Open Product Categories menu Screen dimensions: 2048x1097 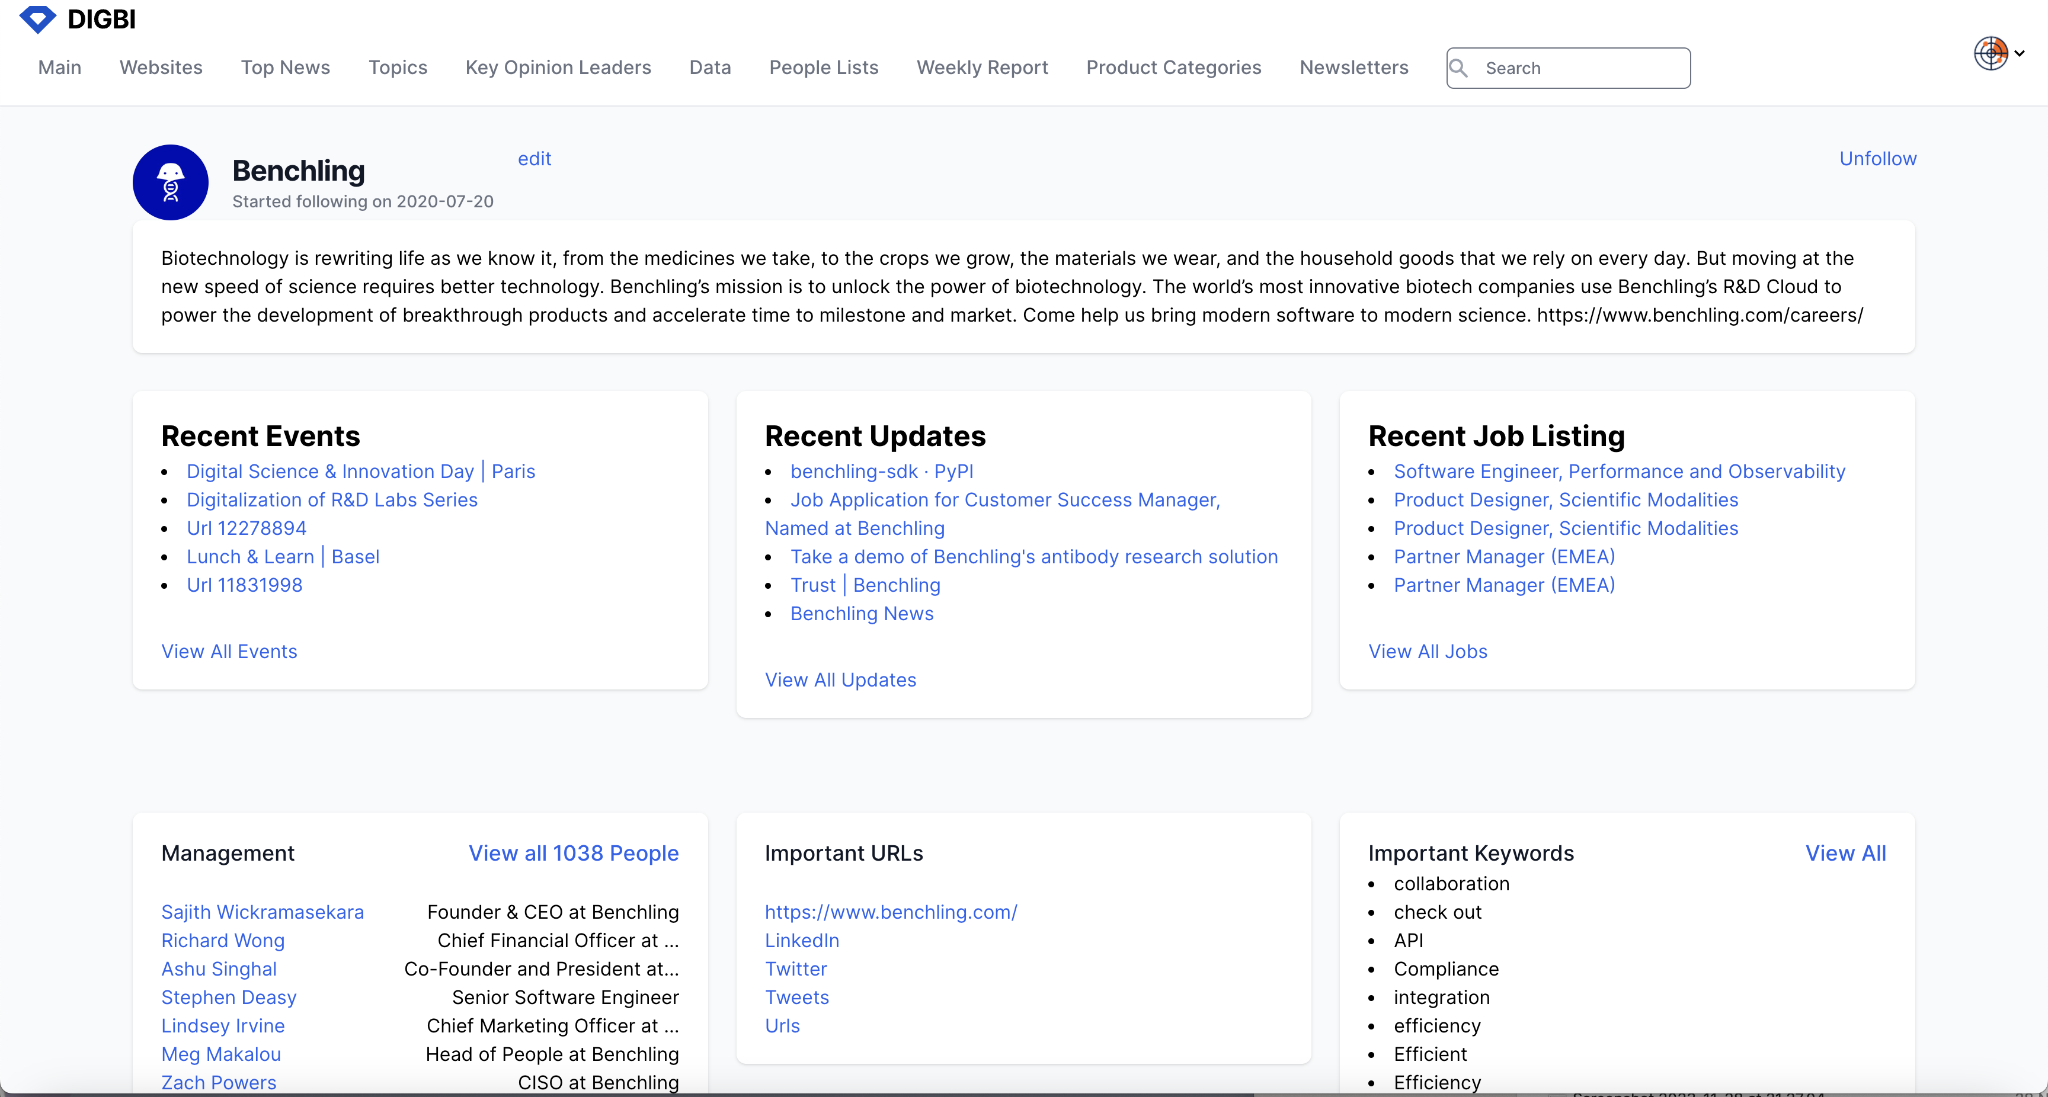tap(1173, 68)
